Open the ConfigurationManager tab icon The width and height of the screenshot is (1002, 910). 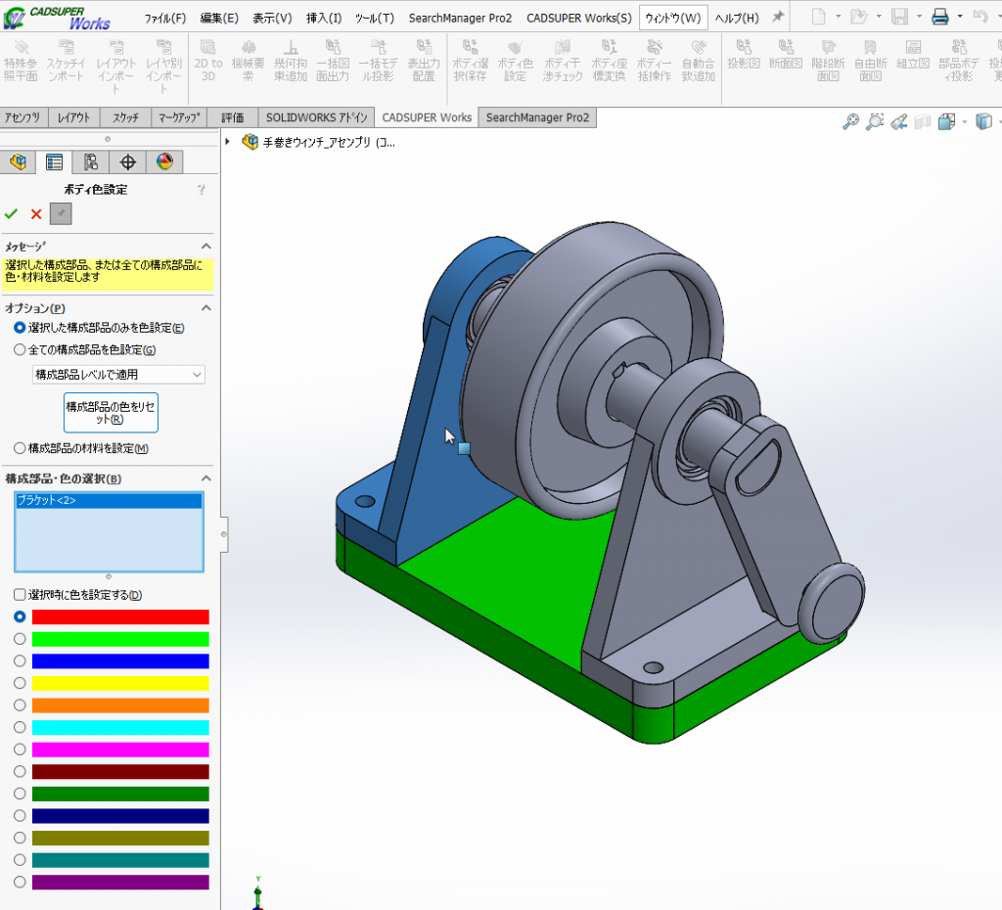point(91,162)
